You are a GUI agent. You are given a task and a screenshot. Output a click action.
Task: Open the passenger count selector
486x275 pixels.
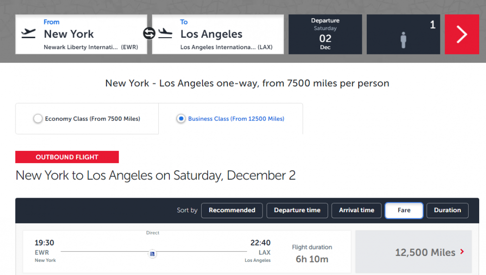[403, 34]
